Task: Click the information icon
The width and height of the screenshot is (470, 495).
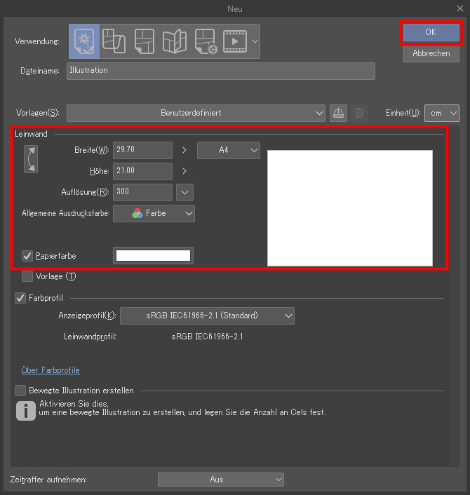Action: click(x=26, y=411)
